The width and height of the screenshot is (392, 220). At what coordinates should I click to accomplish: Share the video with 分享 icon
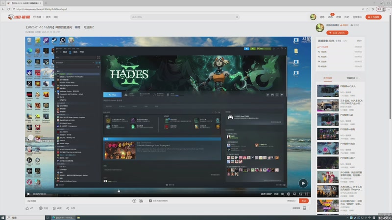point(68,208)
